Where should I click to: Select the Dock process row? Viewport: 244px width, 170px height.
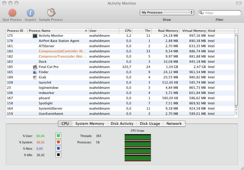(x=120, y=62)
